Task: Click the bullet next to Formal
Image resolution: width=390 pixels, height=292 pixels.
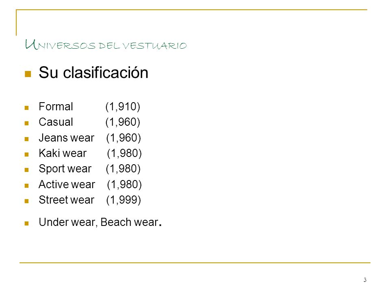Action: pyautogui.click(x=27, y=108)
